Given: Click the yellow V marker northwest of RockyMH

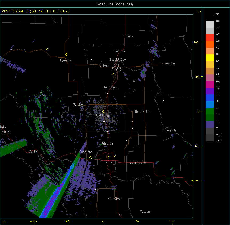Looking at the screenshot, I should 47,49.
